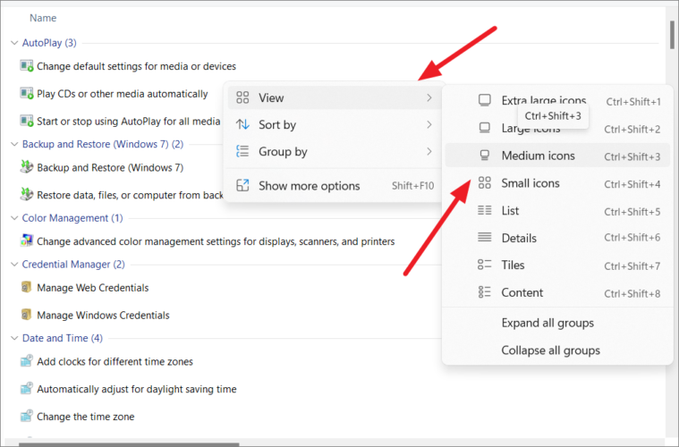Click the Medium icons monitor icon

(x=485, y=156)
